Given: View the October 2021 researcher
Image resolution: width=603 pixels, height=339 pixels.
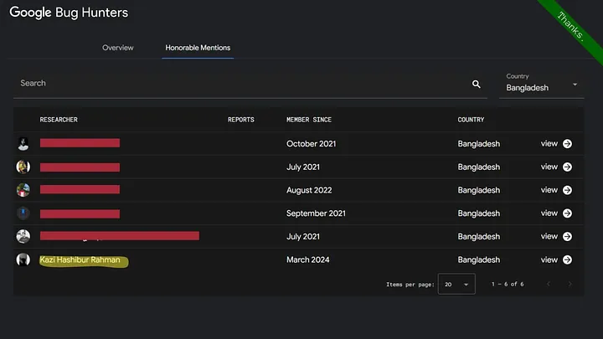Looking at the screenshot, I should (x=549, y=144).
